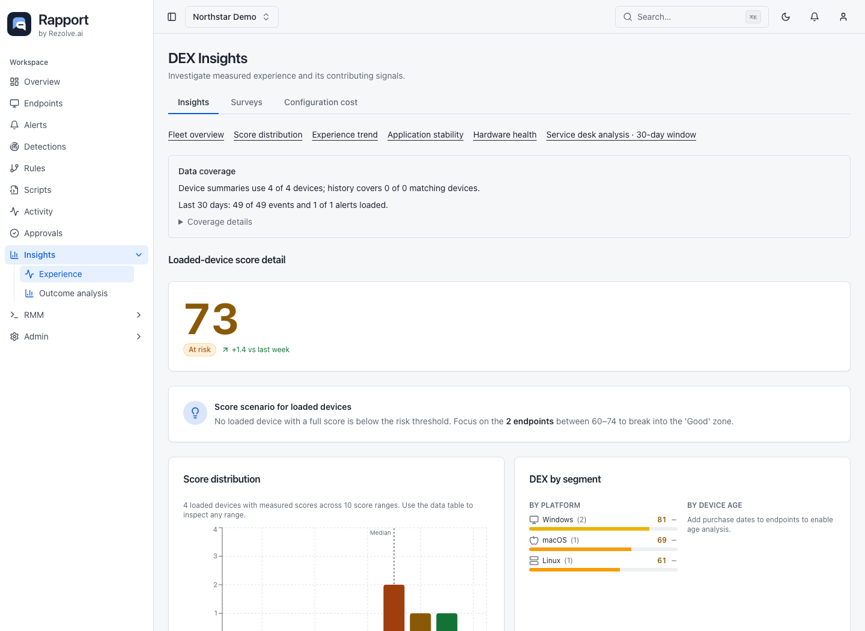The height and width of the screenshot is (631, 865).
Task: Switch to dark mode moon icon
Action: click(x=786, y=17)
